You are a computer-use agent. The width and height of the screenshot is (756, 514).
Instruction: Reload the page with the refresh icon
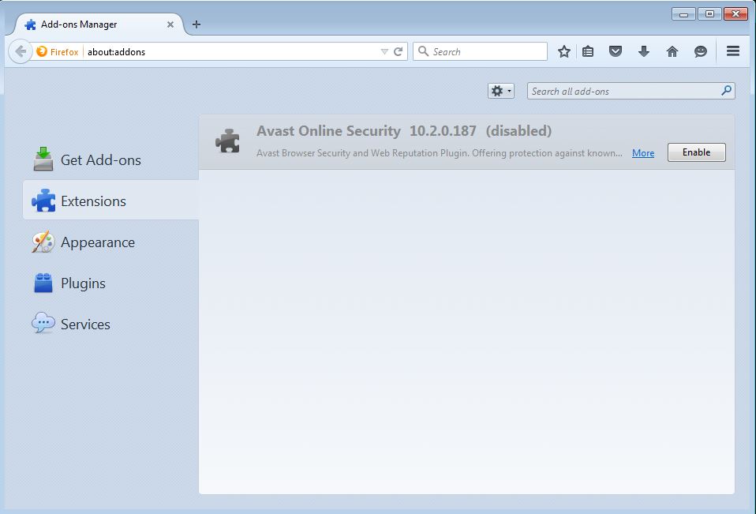point(399,51)
